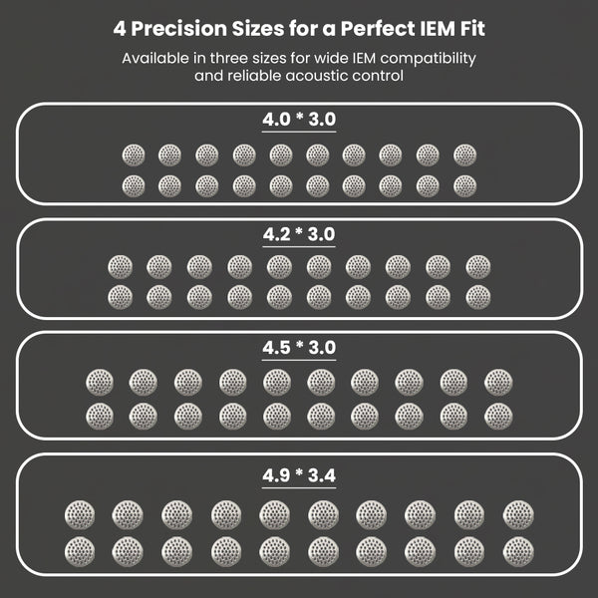Select first top-row filter in 4.5 * 3.0 panel
Screen dimensions: 598x598
[100, 382]
